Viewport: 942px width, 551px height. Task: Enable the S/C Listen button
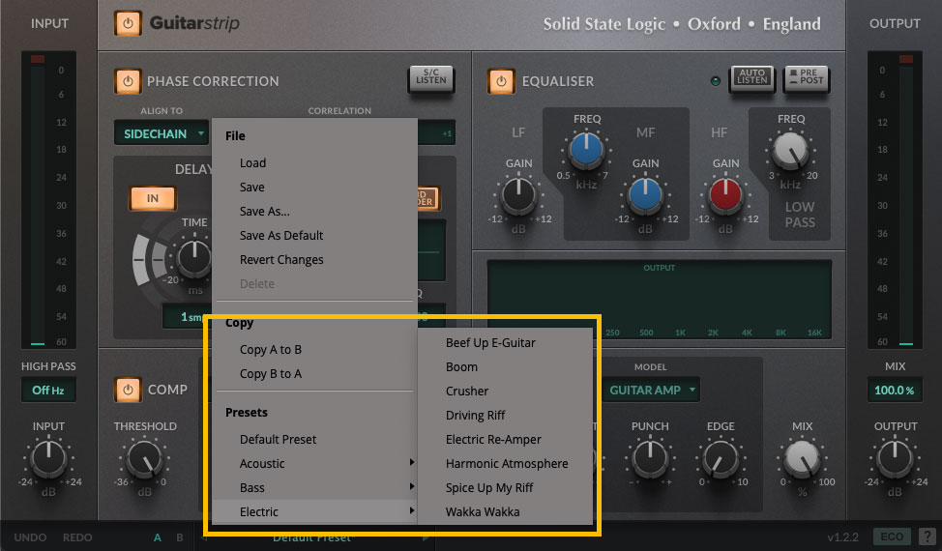430,78
